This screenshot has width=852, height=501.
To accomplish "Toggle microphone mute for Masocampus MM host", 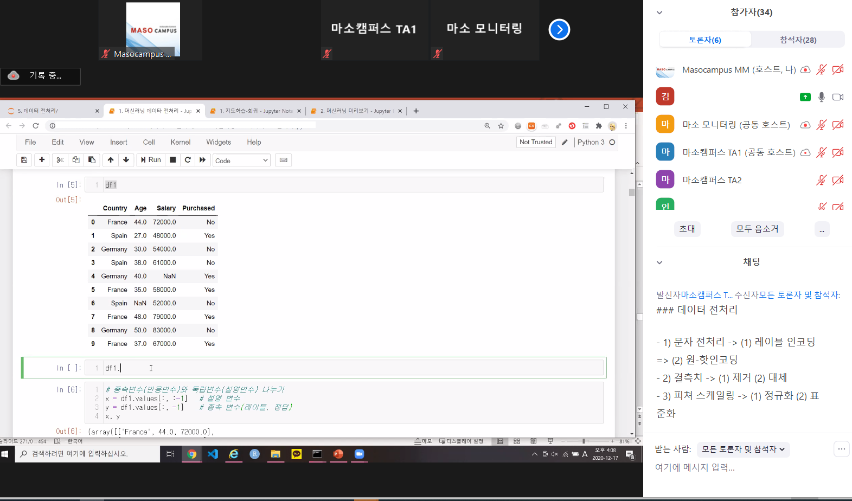I will point(822,69).
